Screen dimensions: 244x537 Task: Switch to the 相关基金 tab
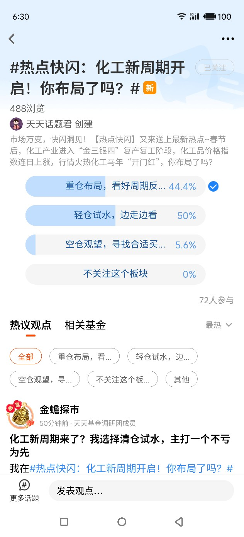click(85, 325)
